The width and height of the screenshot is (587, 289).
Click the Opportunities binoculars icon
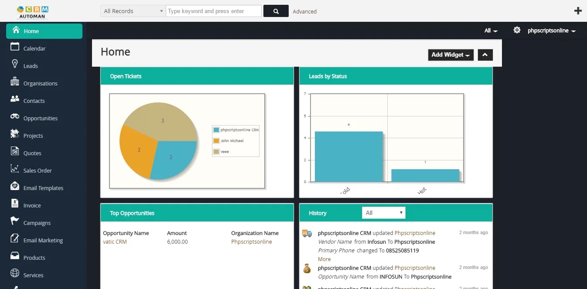[x=15, y=116]
